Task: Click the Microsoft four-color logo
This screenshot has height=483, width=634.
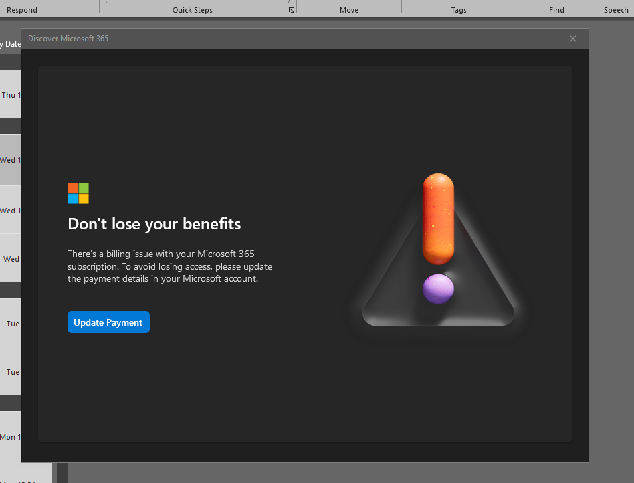Action: [x=78, y=193]
